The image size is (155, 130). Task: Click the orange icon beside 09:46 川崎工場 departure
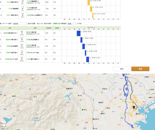pos(17,40)
